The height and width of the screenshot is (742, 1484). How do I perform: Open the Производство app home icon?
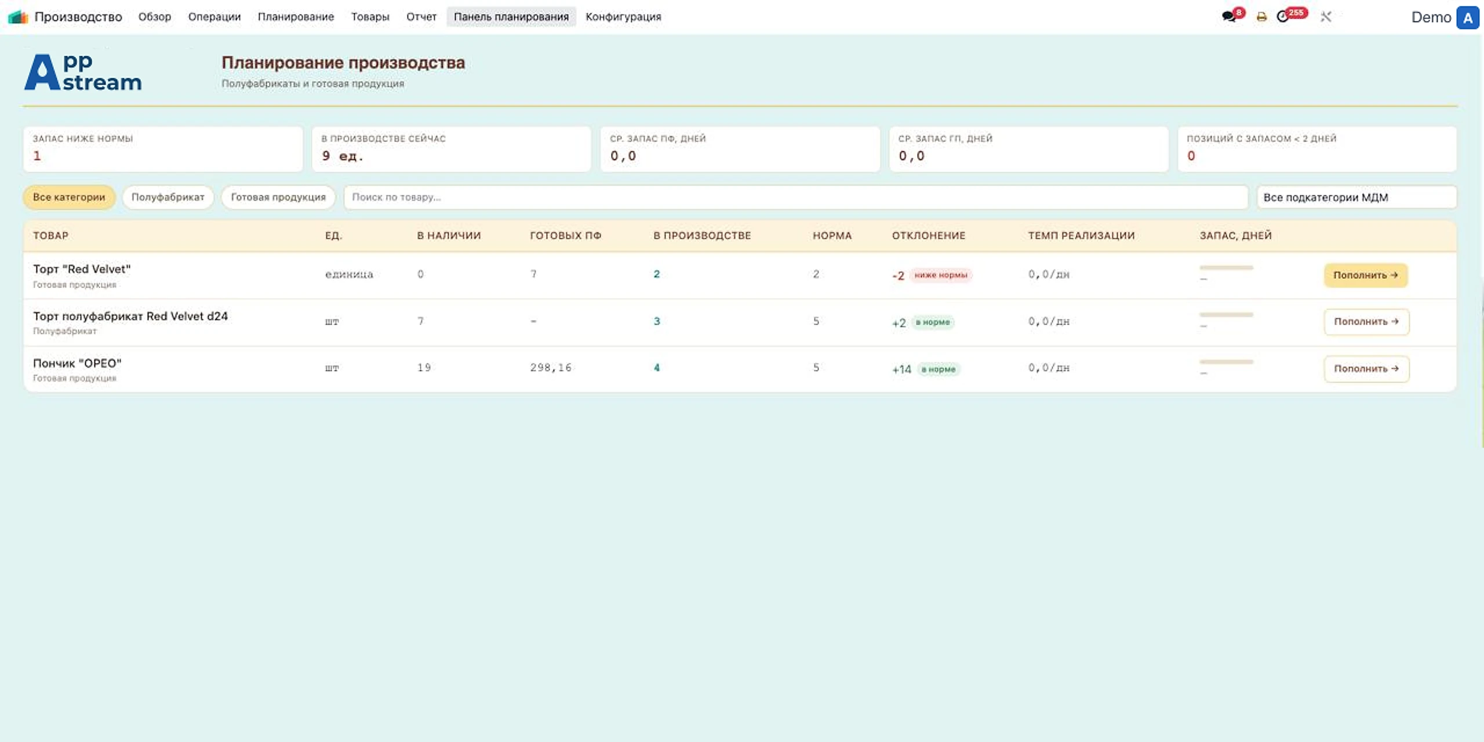tap(18, 17)
